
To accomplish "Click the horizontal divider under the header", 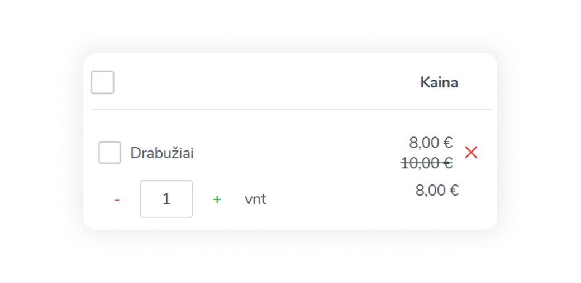I will coord(290,109).
